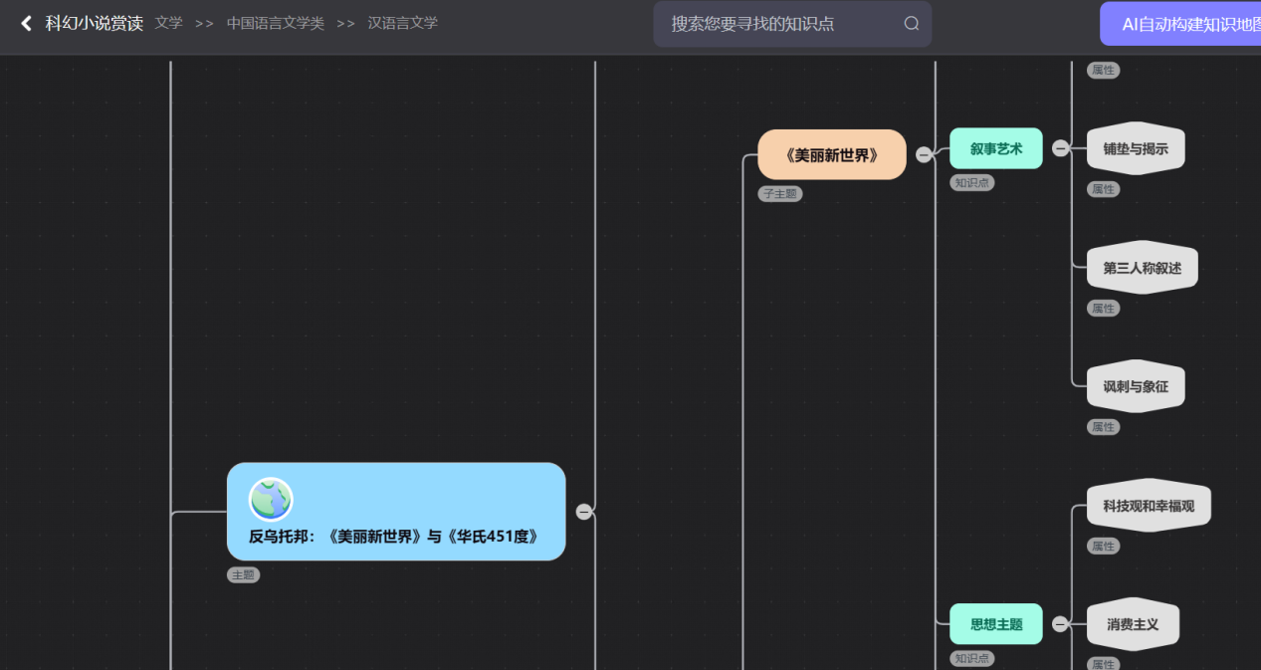Collapse the 叙事艺术 node children

(1060, 148)
